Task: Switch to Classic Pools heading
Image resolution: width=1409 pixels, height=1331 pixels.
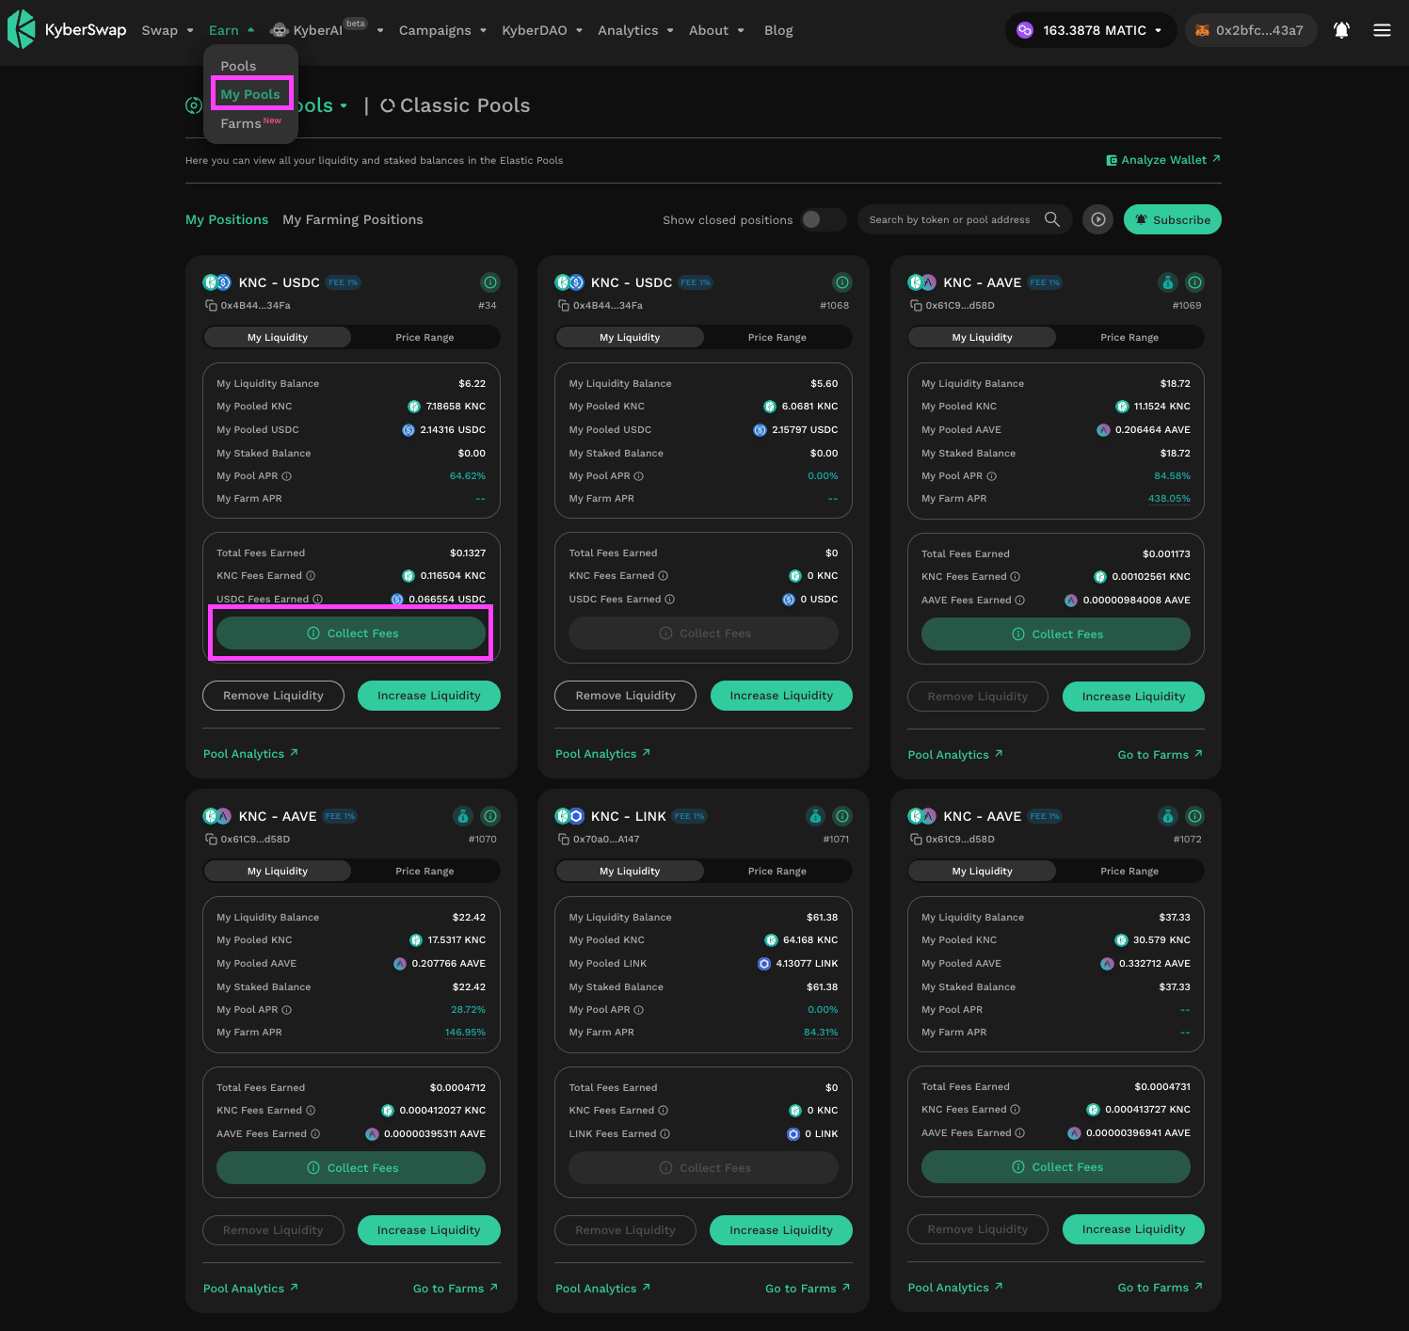Action: coord(456,105)
